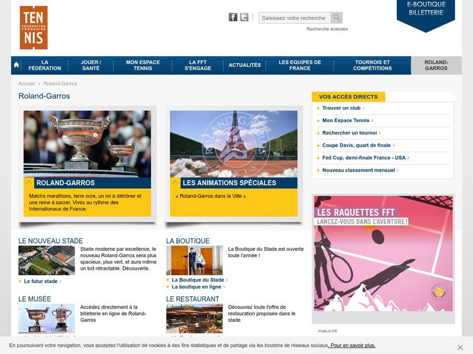Click Roland-Garros in the breadcrumb
Screen dimensions: 473x354
coord(60,83)
